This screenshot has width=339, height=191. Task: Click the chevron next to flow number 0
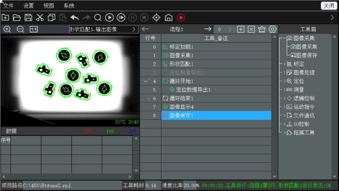coord(230,29)
